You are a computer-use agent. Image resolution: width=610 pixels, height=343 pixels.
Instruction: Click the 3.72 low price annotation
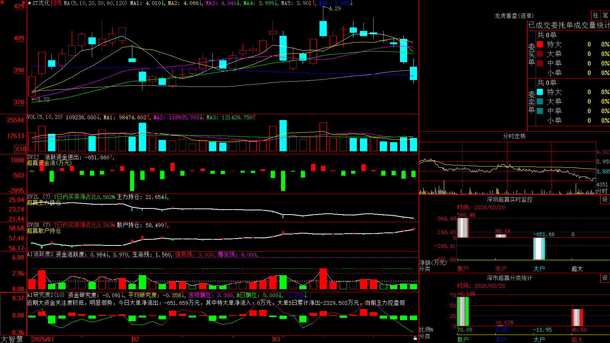click(43, 99)
